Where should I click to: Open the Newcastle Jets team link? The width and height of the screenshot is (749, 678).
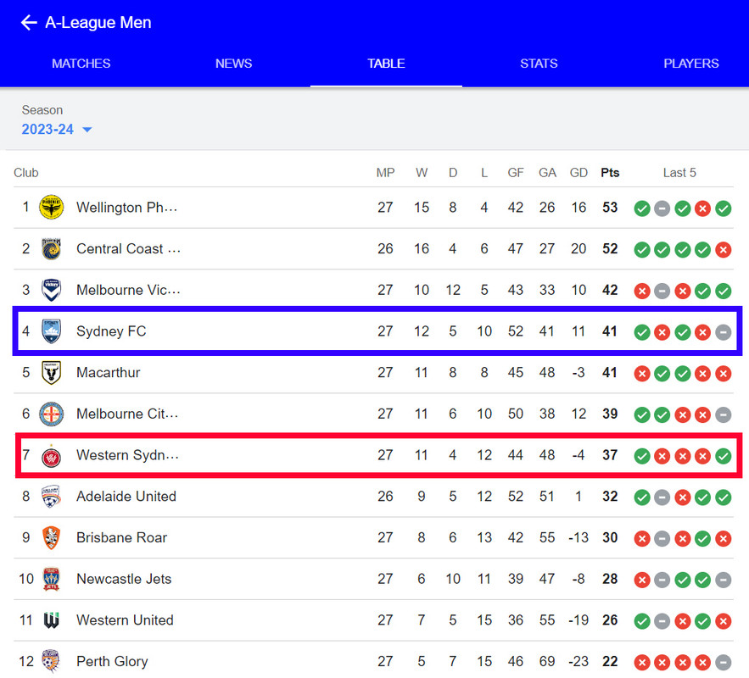click(x=124, y=579)
